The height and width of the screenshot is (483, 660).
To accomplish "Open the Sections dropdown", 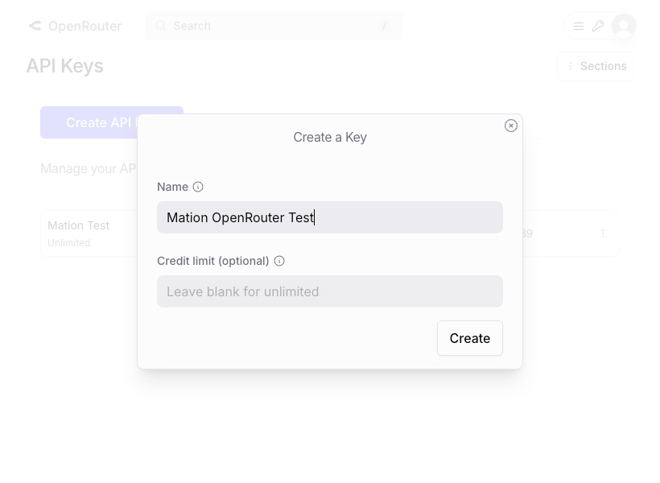I will [596, 66].
